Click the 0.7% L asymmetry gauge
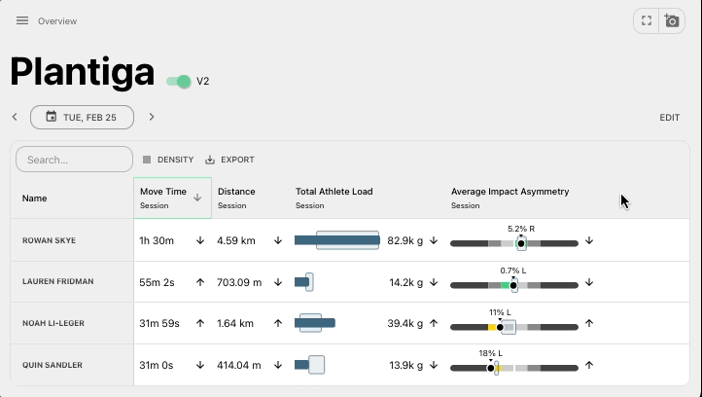This screenshot has height=397, width=702. 514,285
